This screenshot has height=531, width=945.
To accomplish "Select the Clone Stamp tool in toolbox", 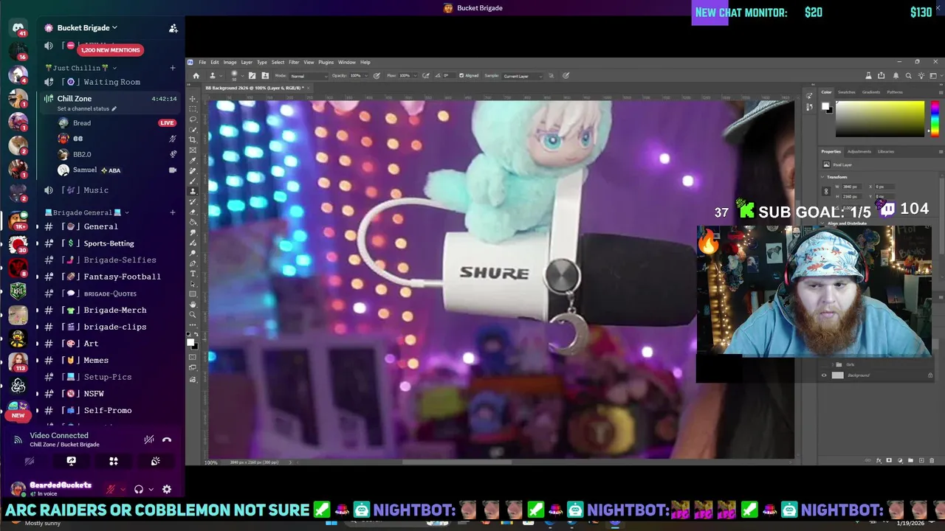I will click(x=193, y=190).
